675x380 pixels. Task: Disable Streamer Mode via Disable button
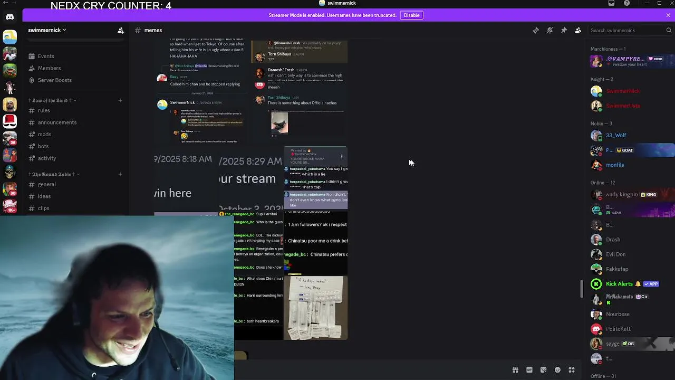click(411, 15)
